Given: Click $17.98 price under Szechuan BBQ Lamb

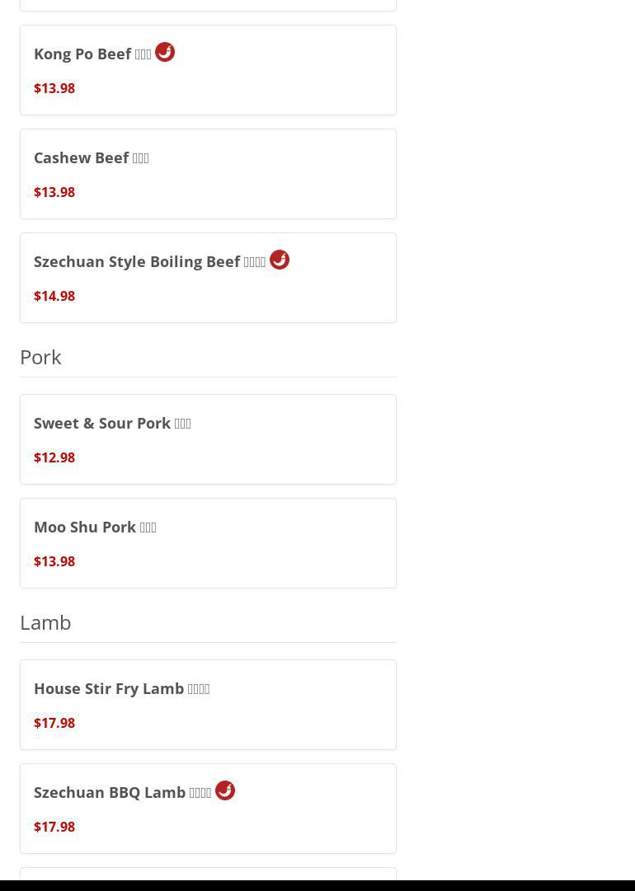Looking at the screenshot, I should (x=54, y=827).
